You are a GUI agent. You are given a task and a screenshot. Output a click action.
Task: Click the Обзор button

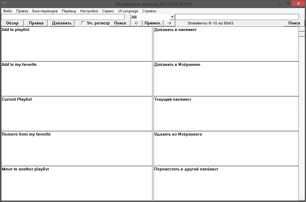[12, 23]
